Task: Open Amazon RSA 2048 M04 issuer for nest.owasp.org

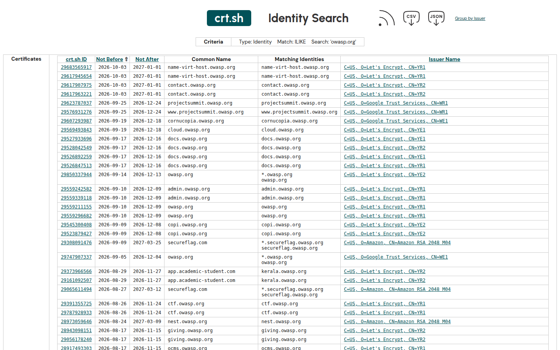Action: point(397,322)
